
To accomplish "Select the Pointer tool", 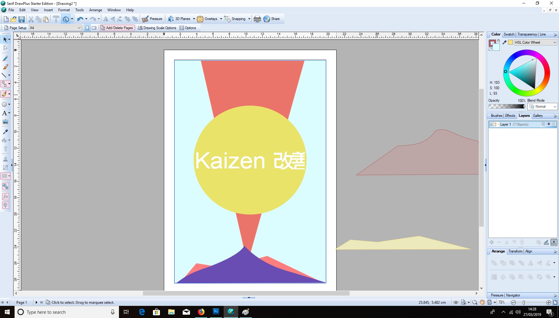I will 5,39.
